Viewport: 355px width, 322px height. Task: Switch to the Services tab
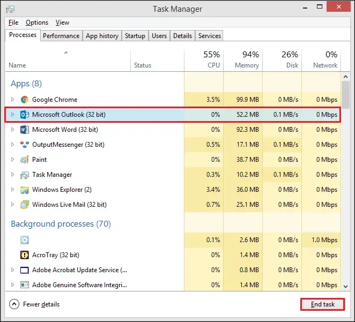(210, 36)
